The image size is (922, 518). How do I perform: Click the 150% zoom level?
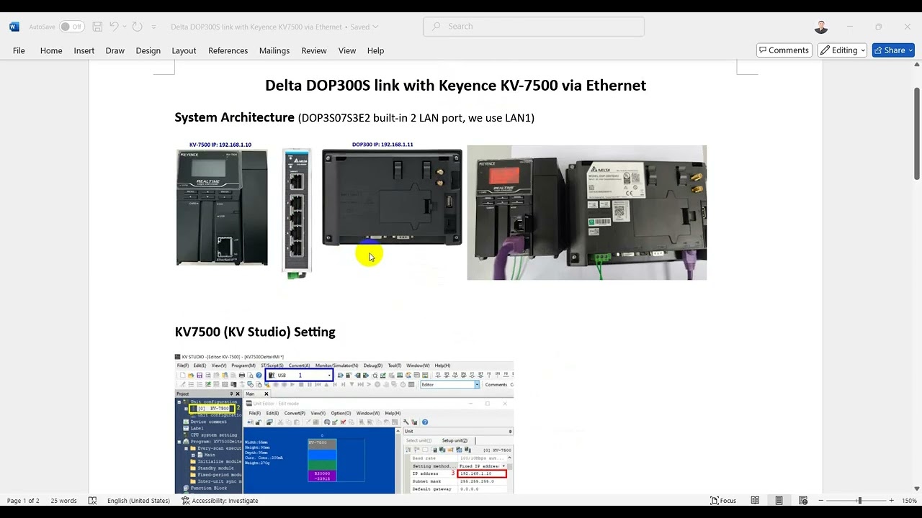909,501
